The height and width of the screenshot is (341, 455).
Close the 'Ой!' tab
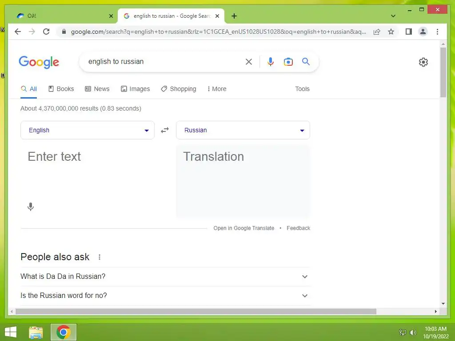pos(111,16)
